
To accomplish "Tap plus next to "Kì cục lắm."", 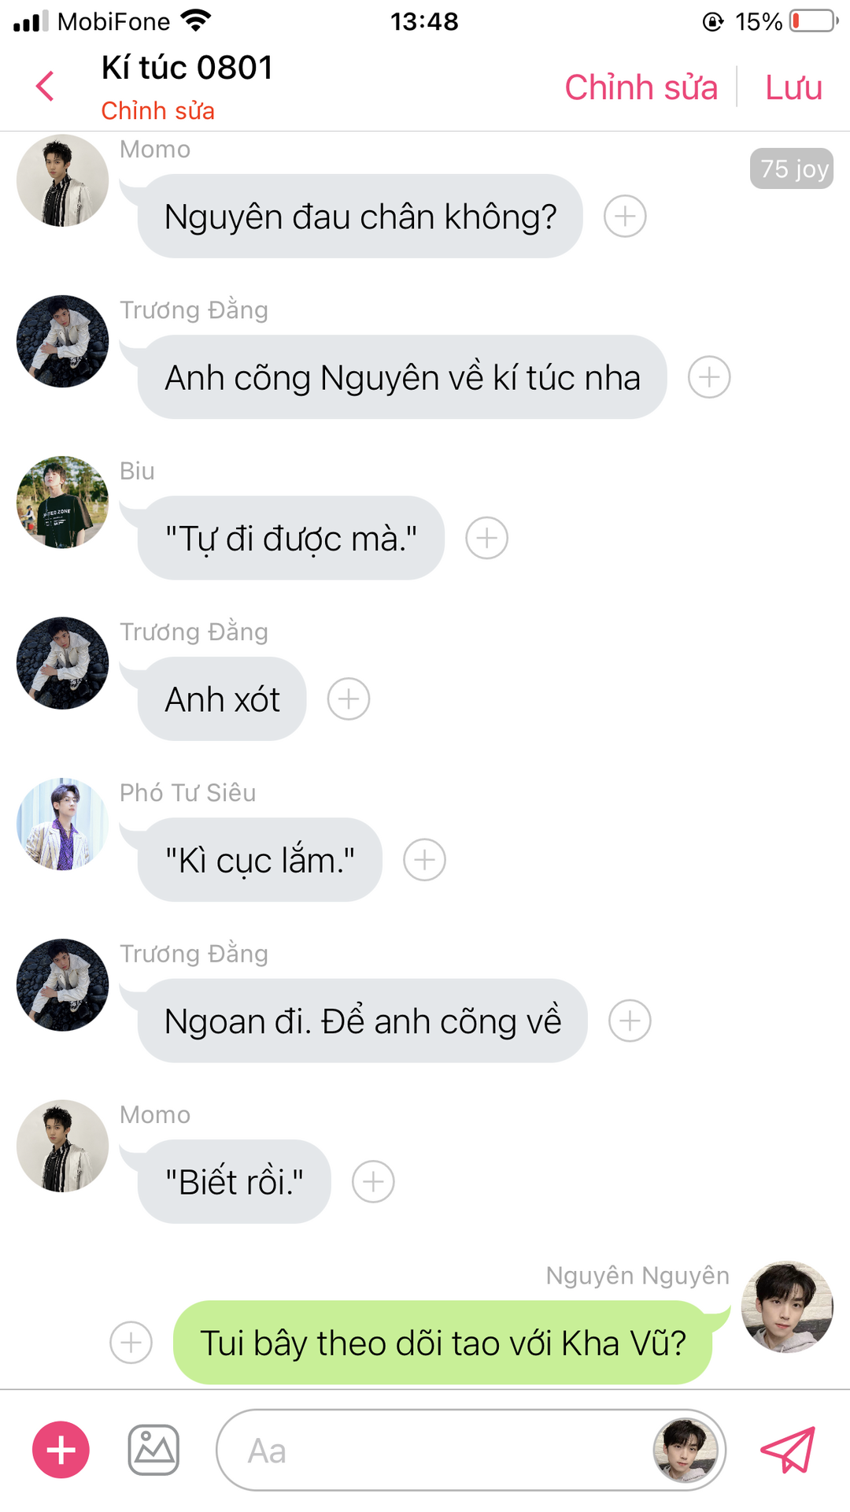I will pyautogui.click(x=424, y=860).
